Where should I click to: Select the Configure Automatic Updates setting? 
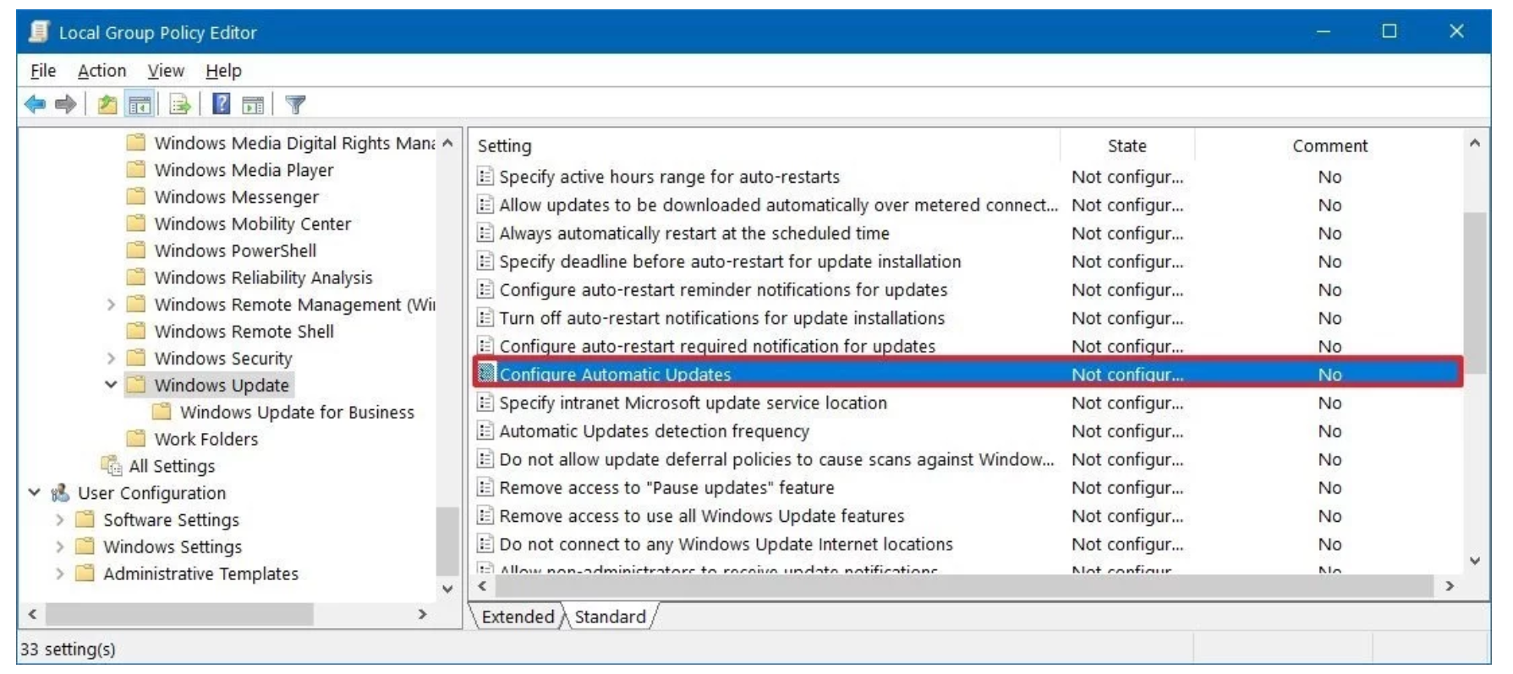pos(968,374)
